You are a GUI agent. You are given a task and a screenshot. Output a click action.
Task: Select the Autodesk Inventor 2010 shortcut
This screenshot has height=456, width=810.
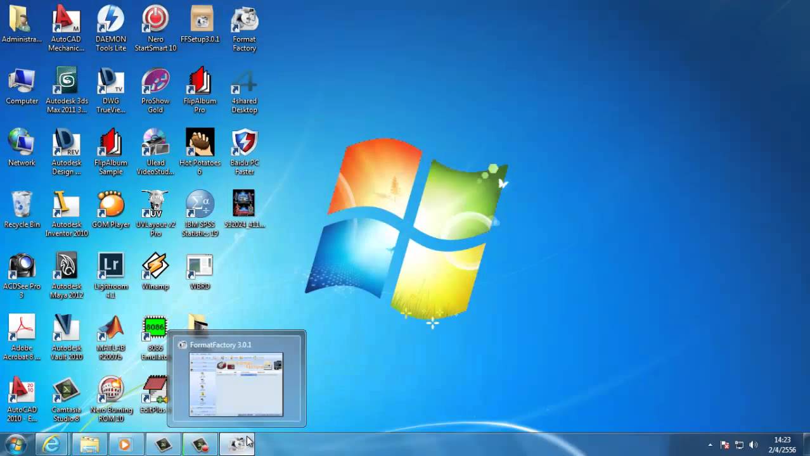coord(66,215)
